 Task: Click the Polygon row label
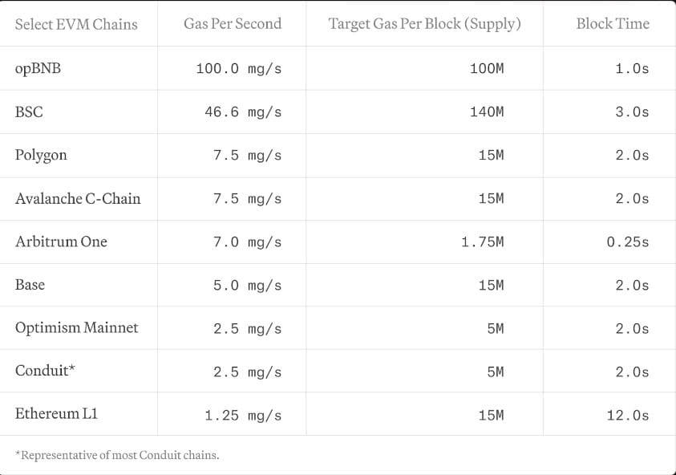point(41,155)
